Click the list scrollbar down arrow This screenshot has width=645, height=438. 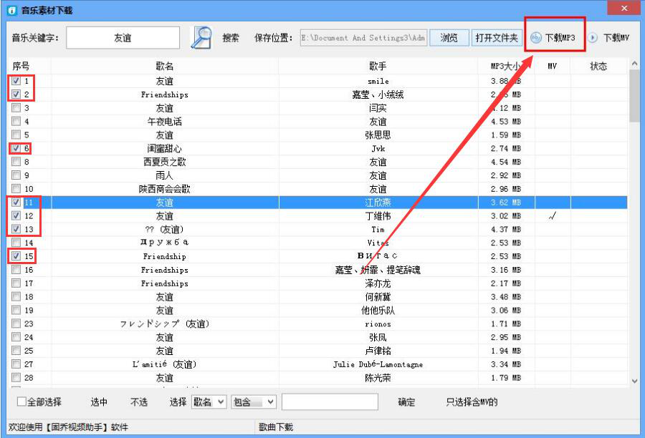[634, 381]
